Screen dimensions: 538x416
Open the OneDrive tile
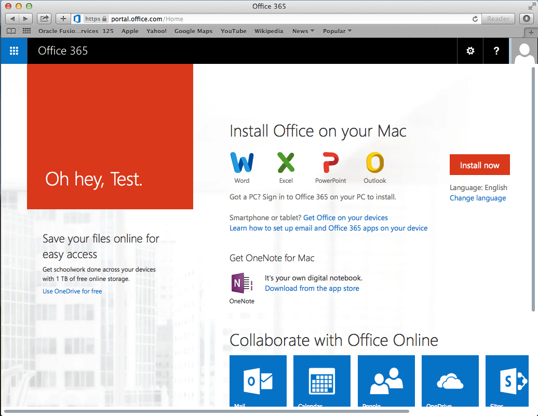450,382
